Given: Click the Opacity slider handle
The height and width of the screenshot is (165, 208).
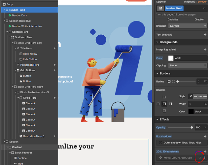Looking at the screenshot, I should tap(191, 127).
